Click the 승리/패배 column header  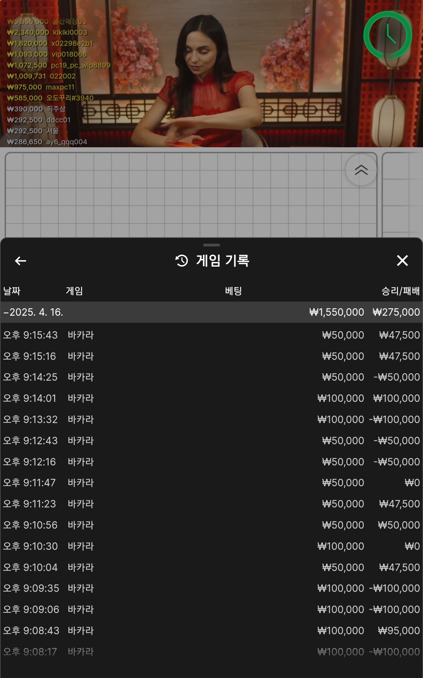coord(400,291)
